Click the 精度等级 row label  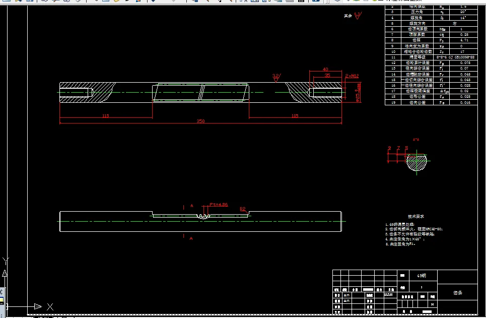[x=417, y=57]
